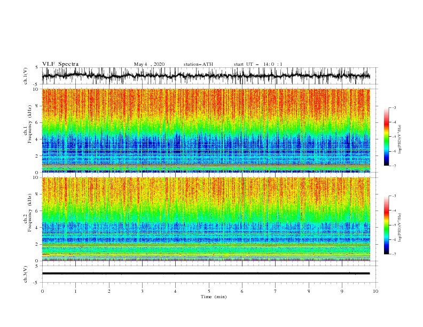Click inside the ch.2 spectrogram panel
The width and height of the screenshot is (423, 327).
point(206,219)
